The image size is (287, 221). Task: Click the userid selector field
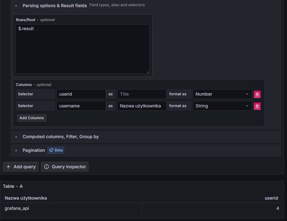[x=81, y=94]
